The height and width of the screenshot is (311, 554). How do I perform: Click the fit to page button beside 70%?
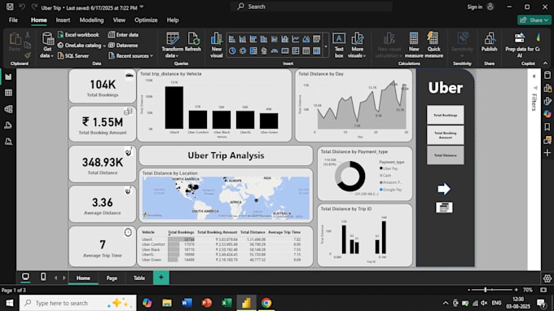[x=543, y=290]
